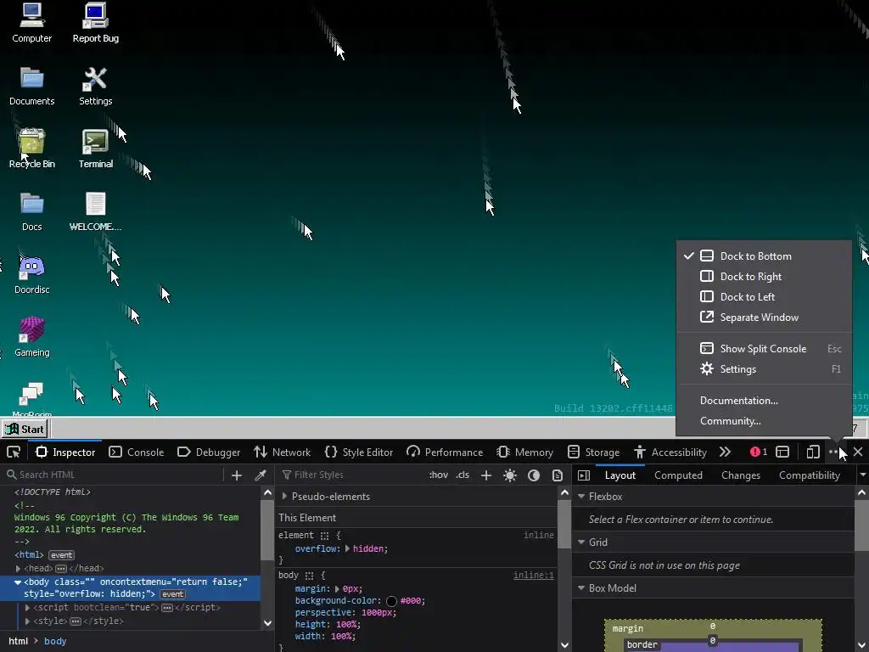869x652 pixels.
Task: Open the Settings desktop icon
Action: tap(95, 86)
